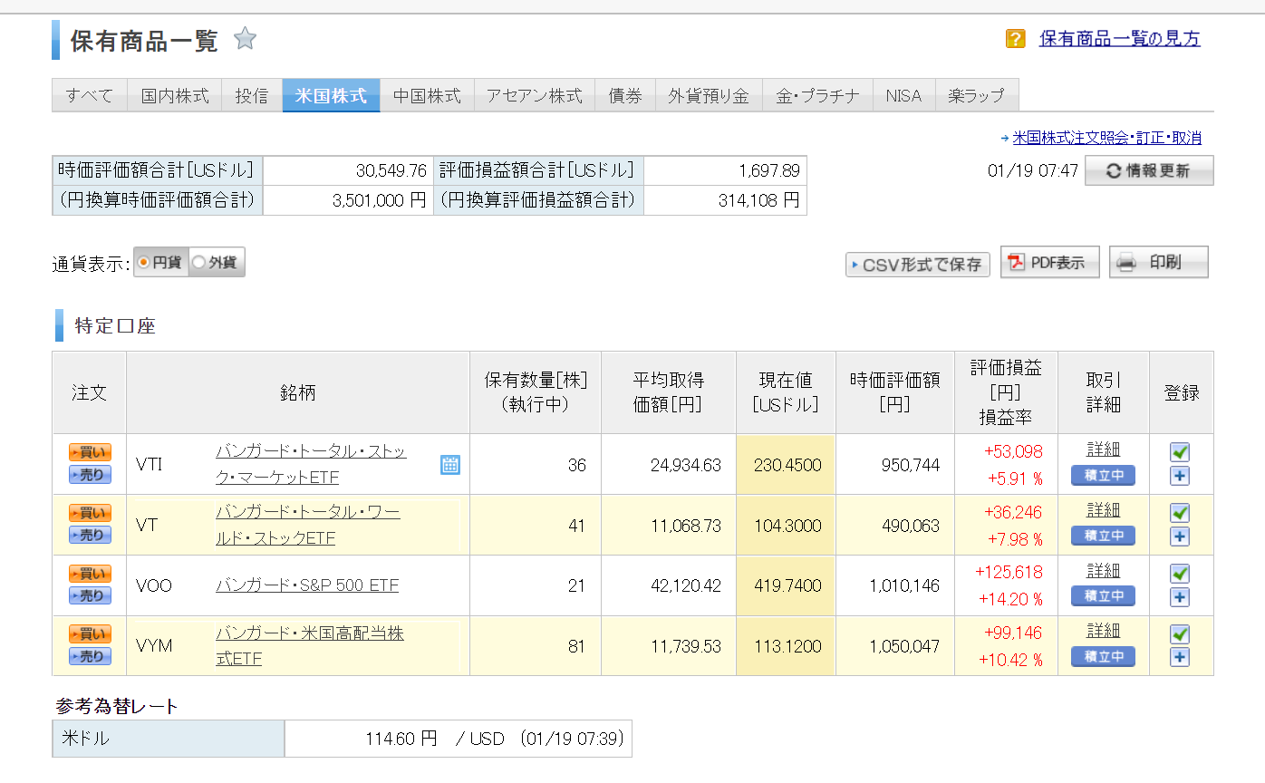Click the green check register icon for VYM
This screenshot has width=1265, height=783.
point(1180,634)
